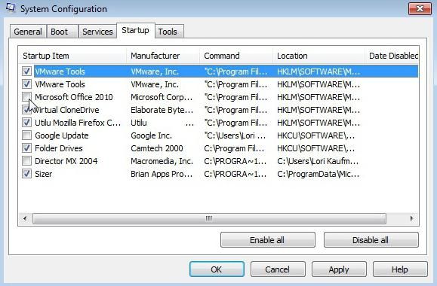Uncheck the selected first VMware Tools checkbox
The image size is (437, 286).
(x=26, y=71)
